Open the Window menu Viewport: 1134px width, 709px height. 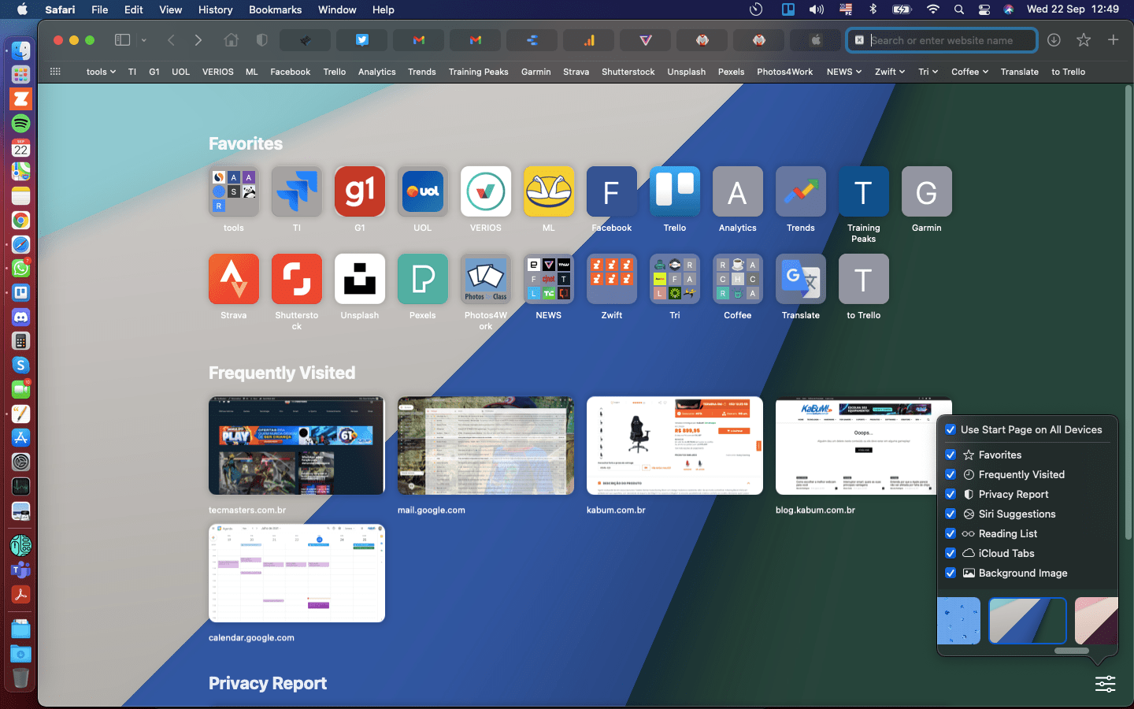pos(337,9)
